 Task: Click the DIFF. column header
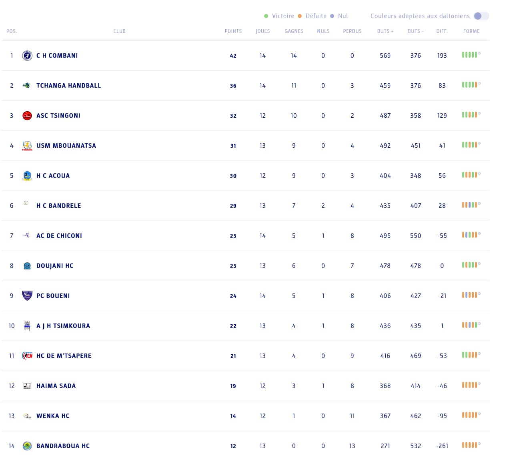pos(442,31)
